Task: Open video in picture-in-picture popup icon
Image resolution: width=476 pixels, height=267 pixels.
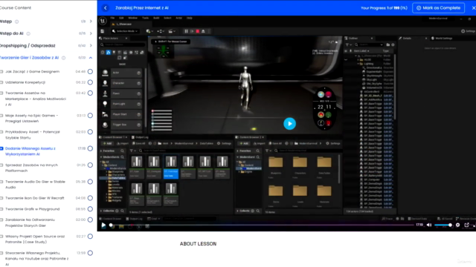Action: click(x=466, y=225)
